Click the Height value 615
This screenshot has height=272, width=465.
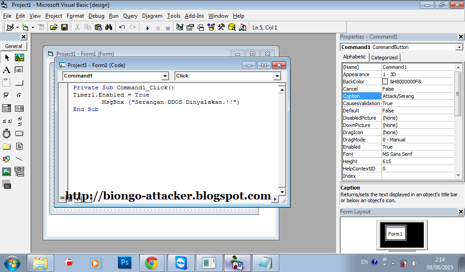coord(387,161)
